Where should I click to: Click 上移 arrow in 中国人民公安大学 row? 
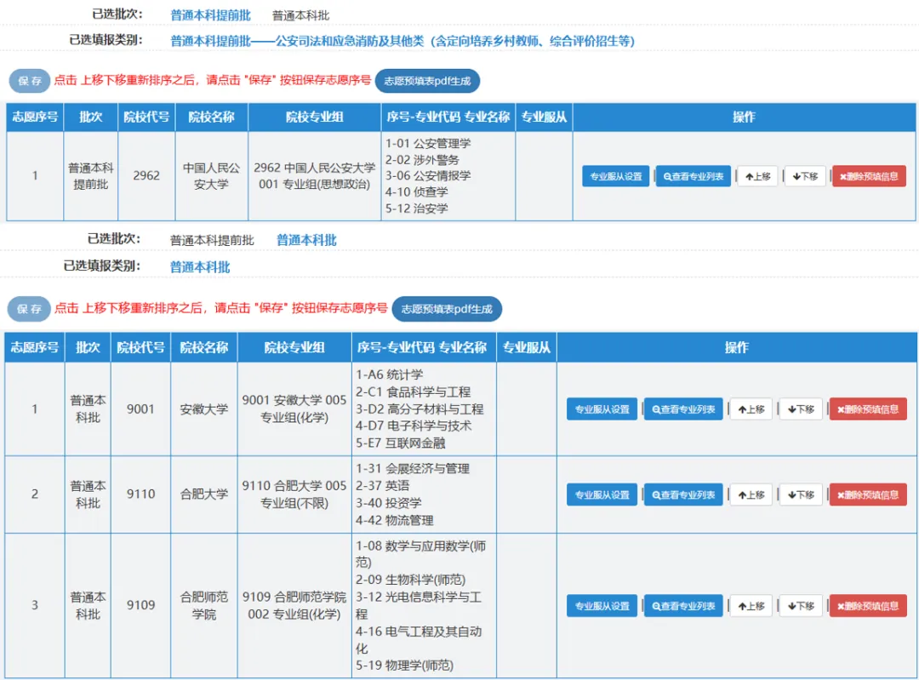[x=757, y=176]
